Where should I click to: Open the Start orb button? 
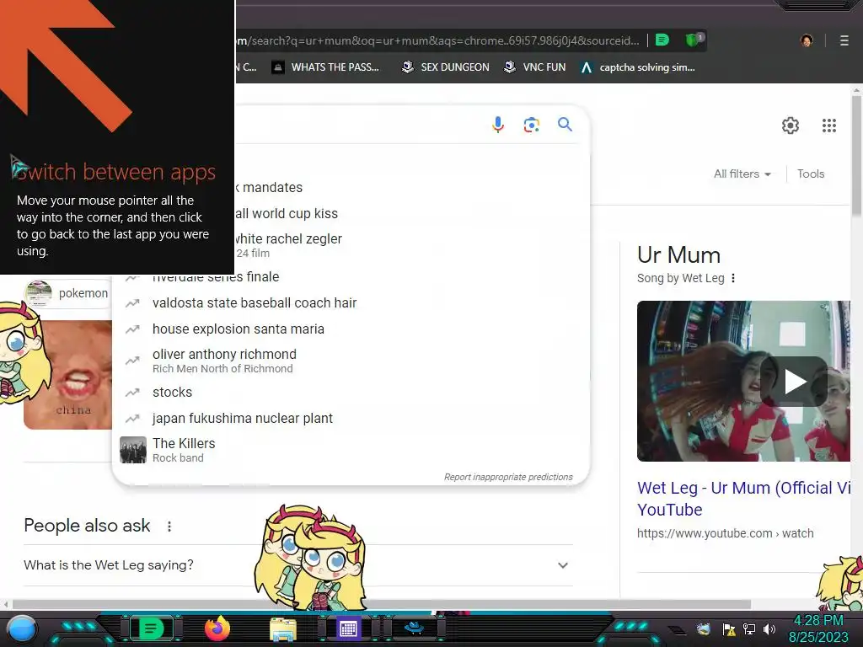[x=22, y=628]
